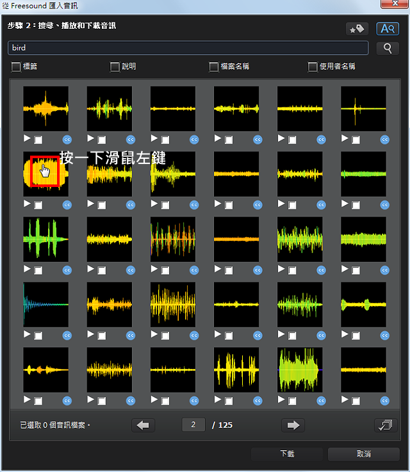Play the row one, column one sound
Screen dimensions: 410x472
27,138
